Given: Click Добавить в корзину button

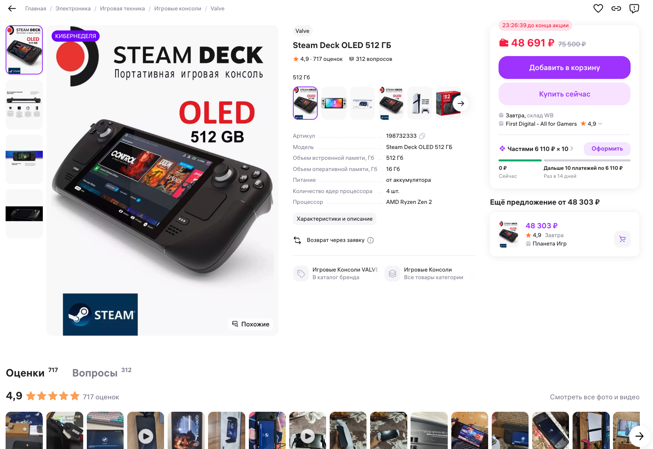Looking at the screenshot, I should pyautogui.click(x=565, y=68).
